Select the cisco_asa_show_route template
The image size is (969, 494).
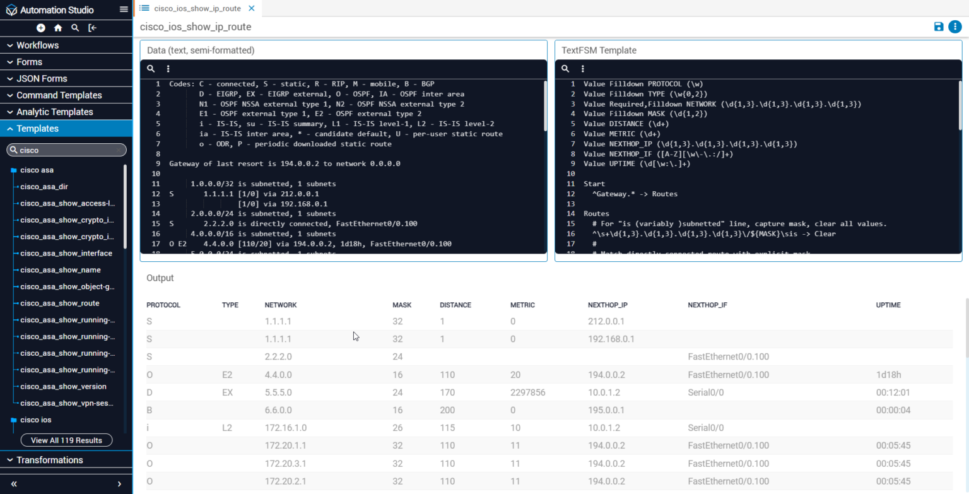tap(60, 303)
